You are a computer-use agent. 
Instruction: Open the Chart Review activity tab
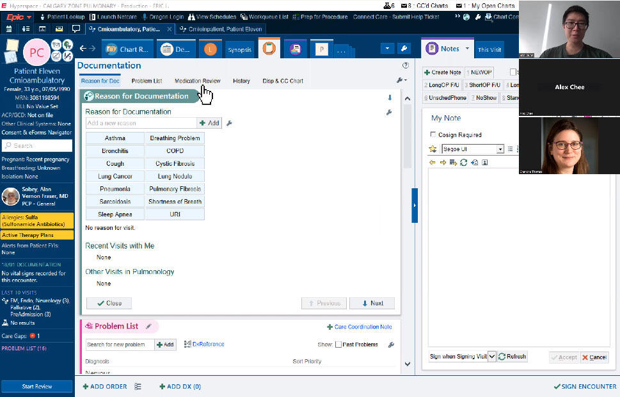(127, 49)
